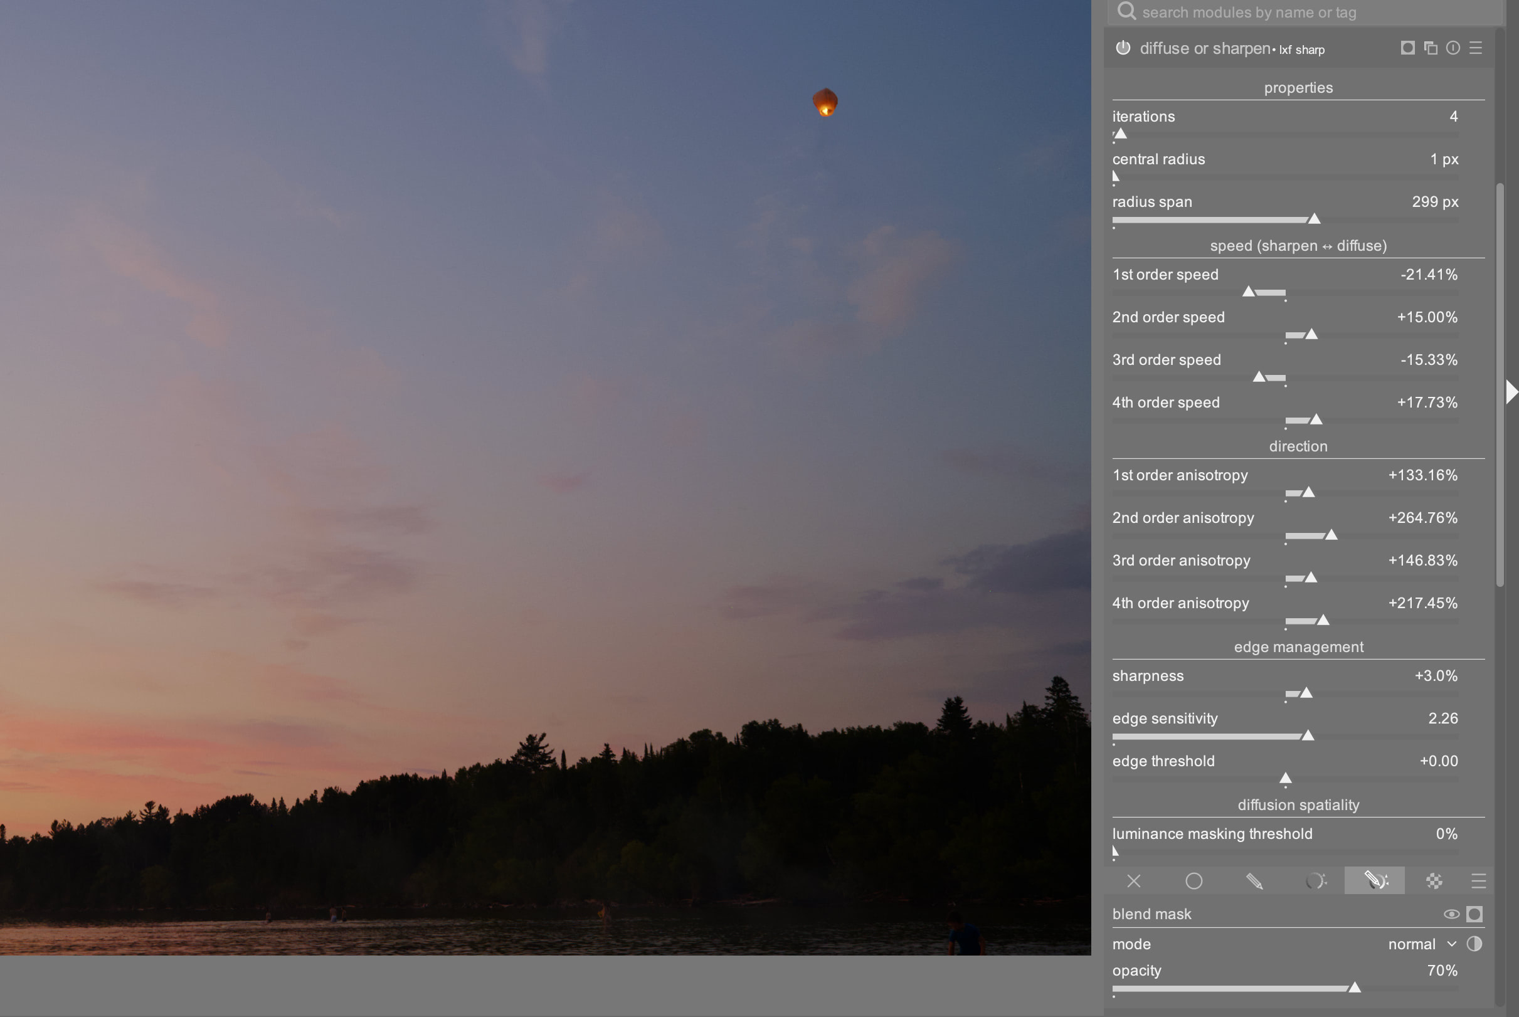Viewport: 1519px width, 1017px height.
Task: Select the drawn mask pencil icon
Action: pyautogui.click(x=1254, y=881)
